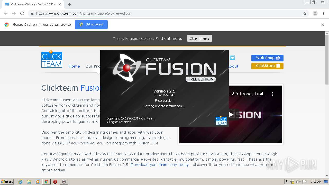Switch to the Fusion taskbar button
This screenshot has height=185, width=329.
[64, 182]
